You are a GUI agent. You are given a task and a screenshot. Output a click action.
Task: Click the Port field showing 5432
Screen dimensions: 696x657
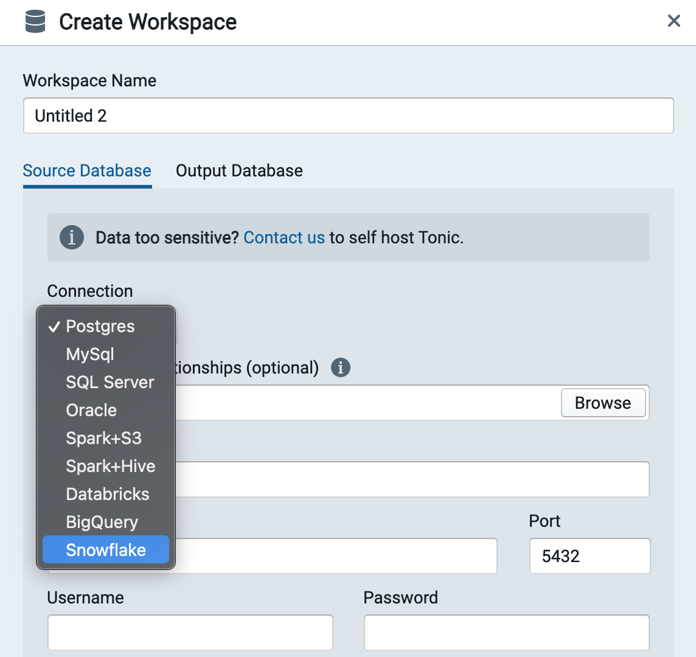590,556
